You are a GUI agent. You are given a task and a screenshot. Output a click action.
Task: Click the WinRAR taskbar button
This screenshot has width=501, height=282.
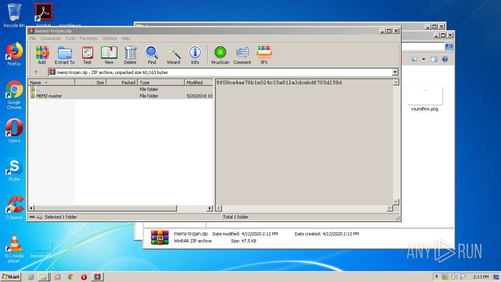97,277
